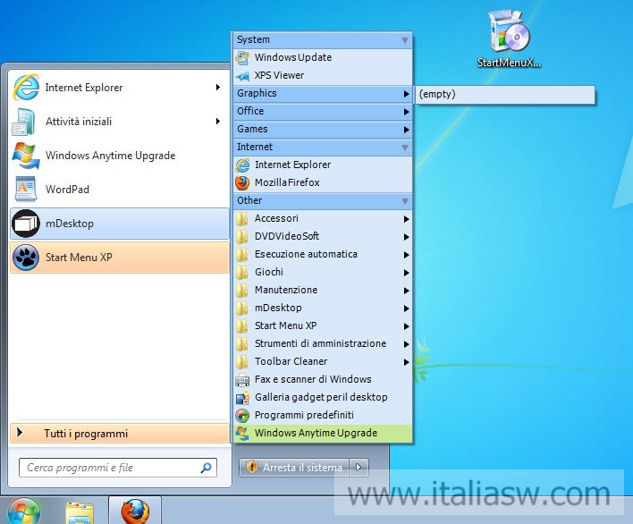This screenshot has height=524, width=633.
Task: Click the pinned Internet Explorer icon
Action: 26,88
